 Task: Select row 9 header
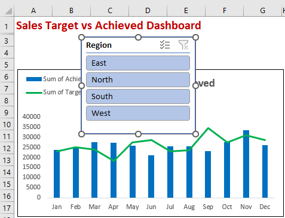(x=7, y=112)
